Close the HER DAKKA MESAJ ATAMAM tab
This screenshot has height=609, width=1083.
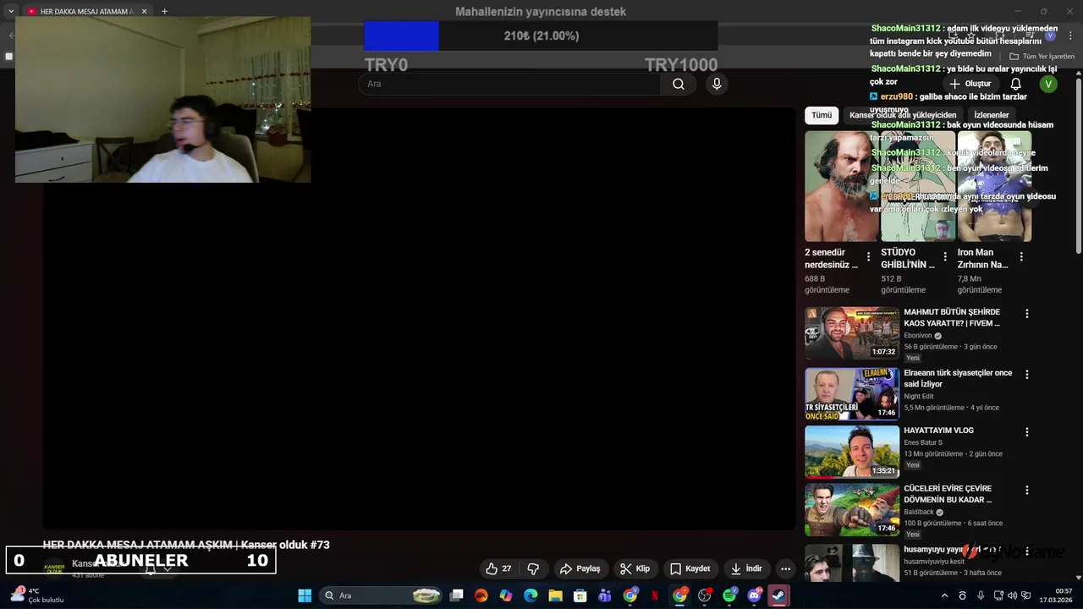144,11
